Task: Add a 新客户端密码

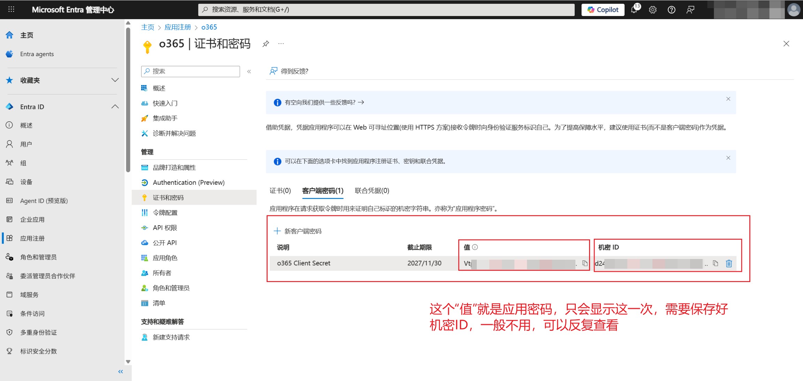Action: tap(298, 231)
